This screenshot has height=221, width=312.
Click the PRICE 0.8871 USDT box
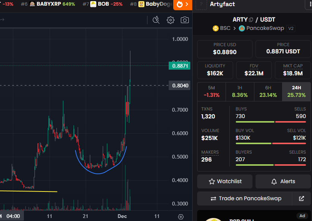point(283,49)
